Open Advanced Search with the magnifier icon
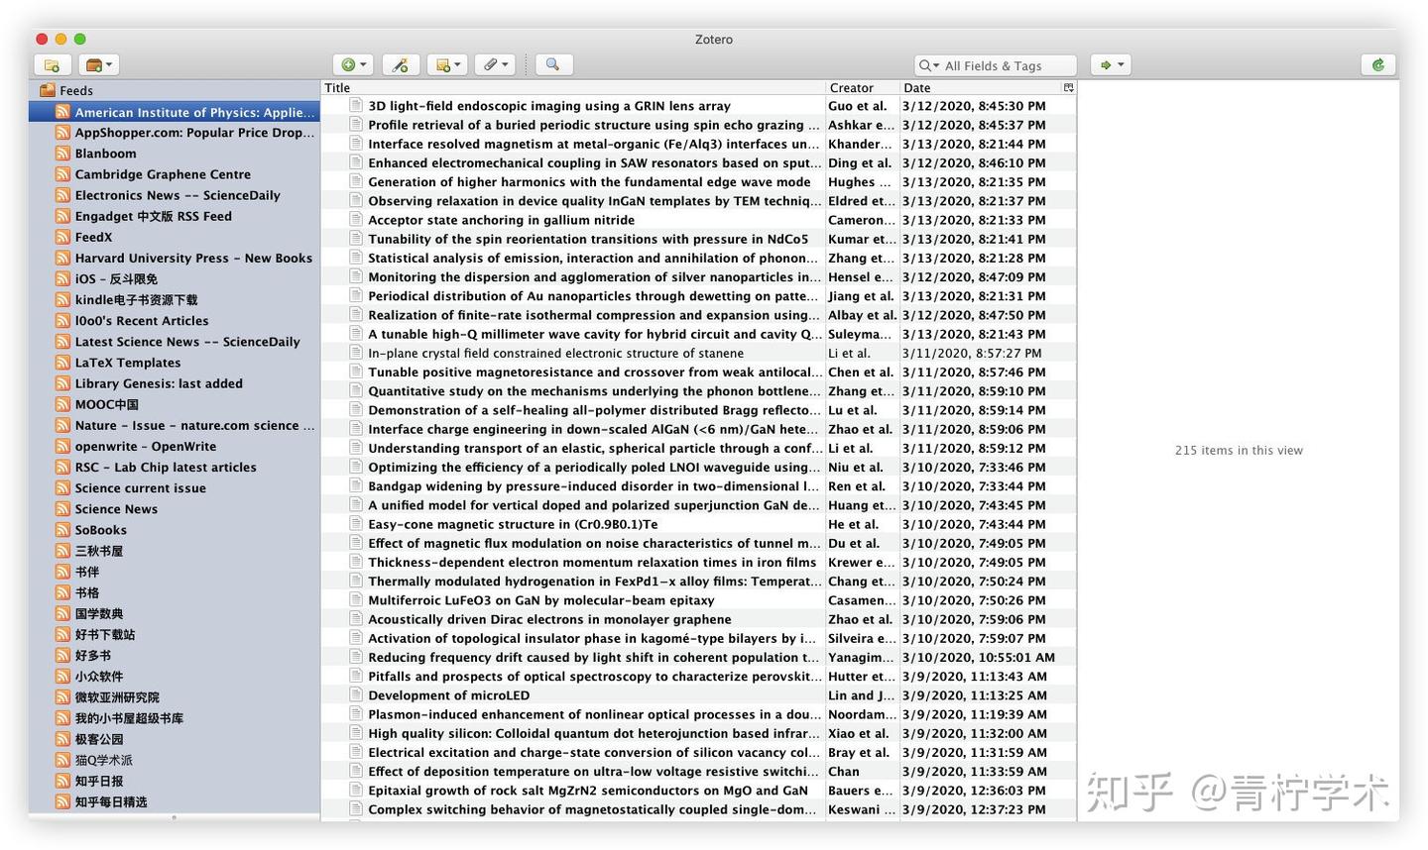This screenshot has width=1428, height=850. [552, 64]
